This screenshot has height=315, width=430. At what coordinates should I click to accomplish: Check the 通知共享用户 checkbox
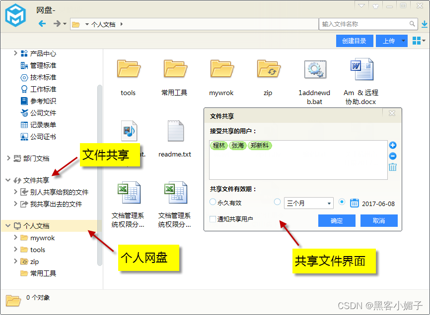pyautogui.click(x=213, y=219)
